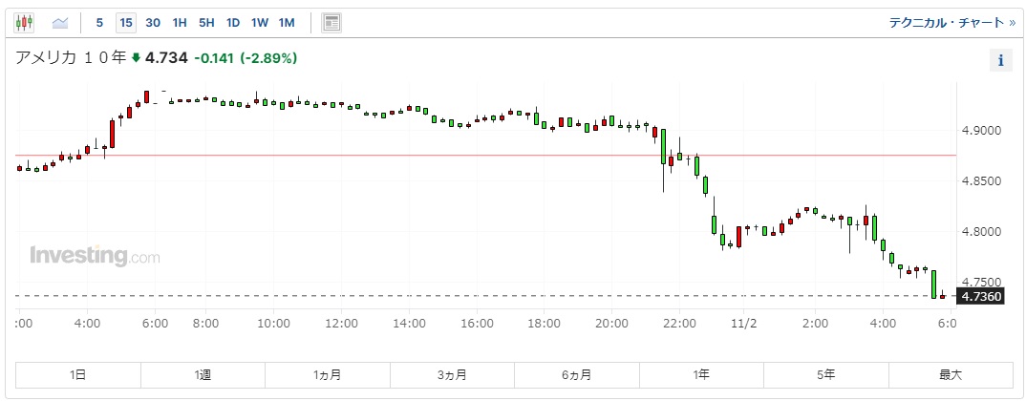Viewport: 1026px width, 401px height.
Task: Select the 1週 range tab
Action: click(203, 375)
